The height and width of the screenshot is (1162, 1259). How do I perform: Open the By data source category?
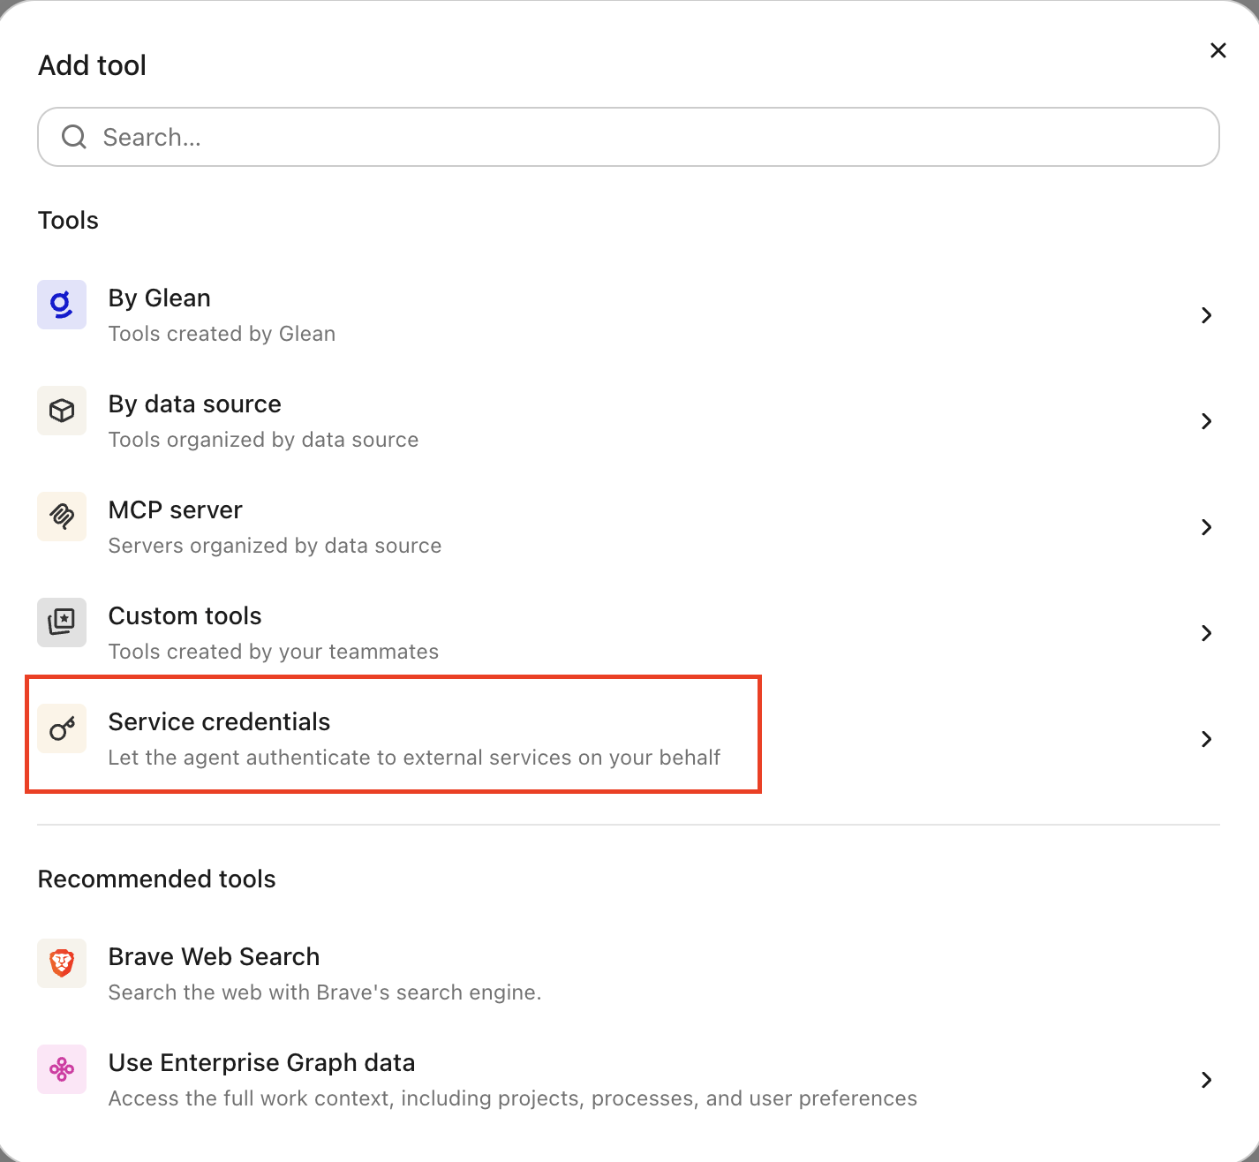click(x=629, y=421)
